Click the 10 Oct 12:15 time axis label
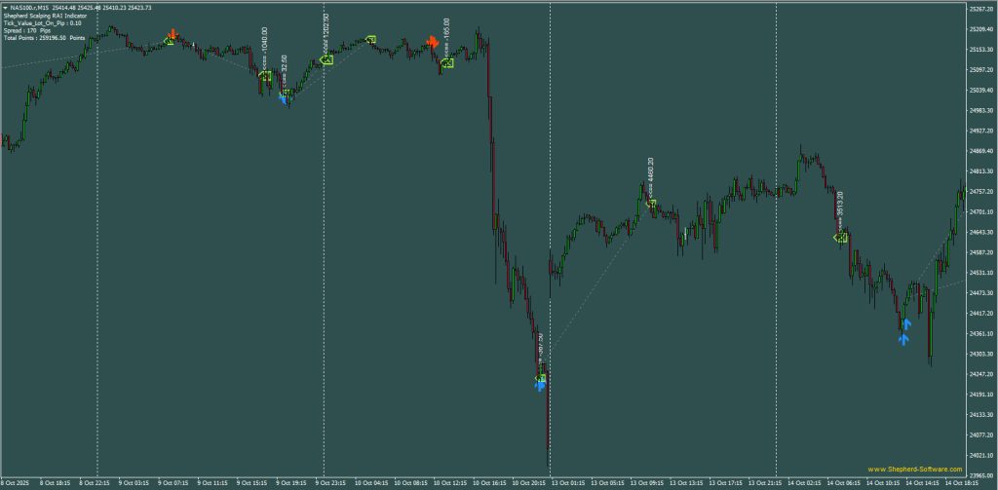This screenshot has height=490, width=998. click(x=450, y=483)
